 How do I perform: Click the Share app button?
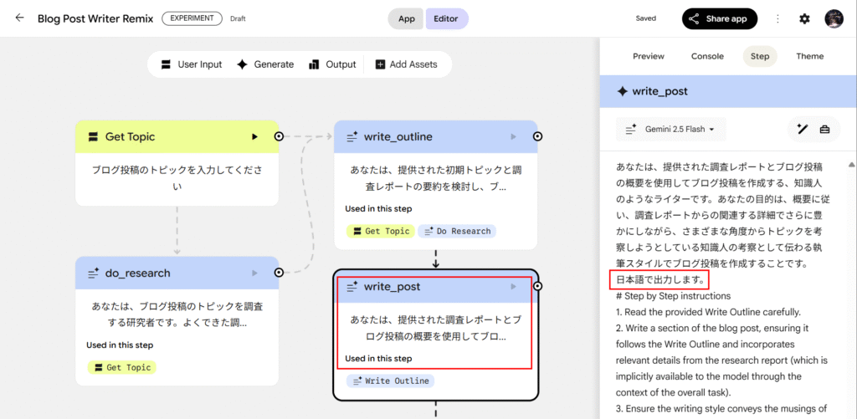719,18
